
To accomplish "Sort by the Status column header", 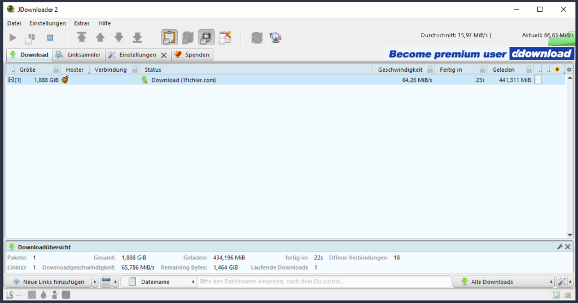I will (153, 70).
